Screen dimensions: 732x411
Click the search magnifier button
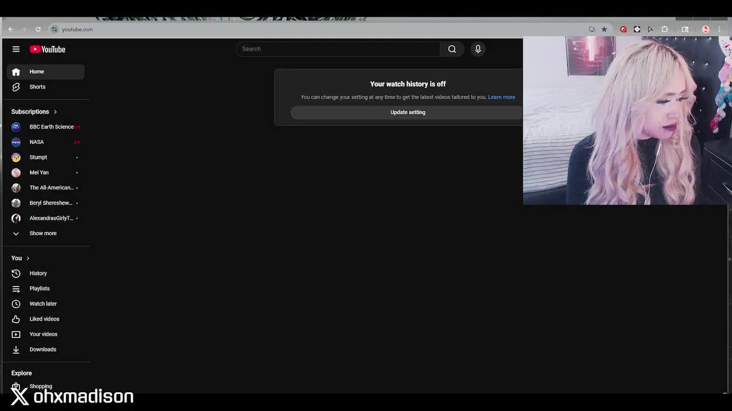[x=452, y=49]
